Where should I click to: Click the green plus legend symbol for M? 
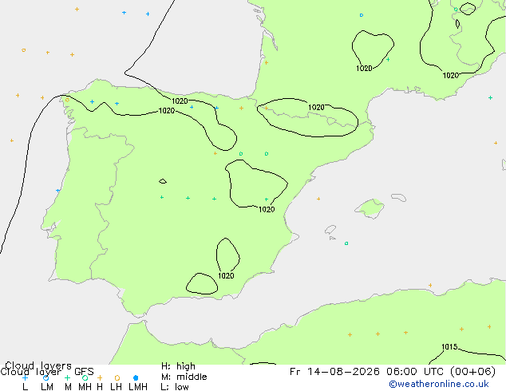pos(68,377)
